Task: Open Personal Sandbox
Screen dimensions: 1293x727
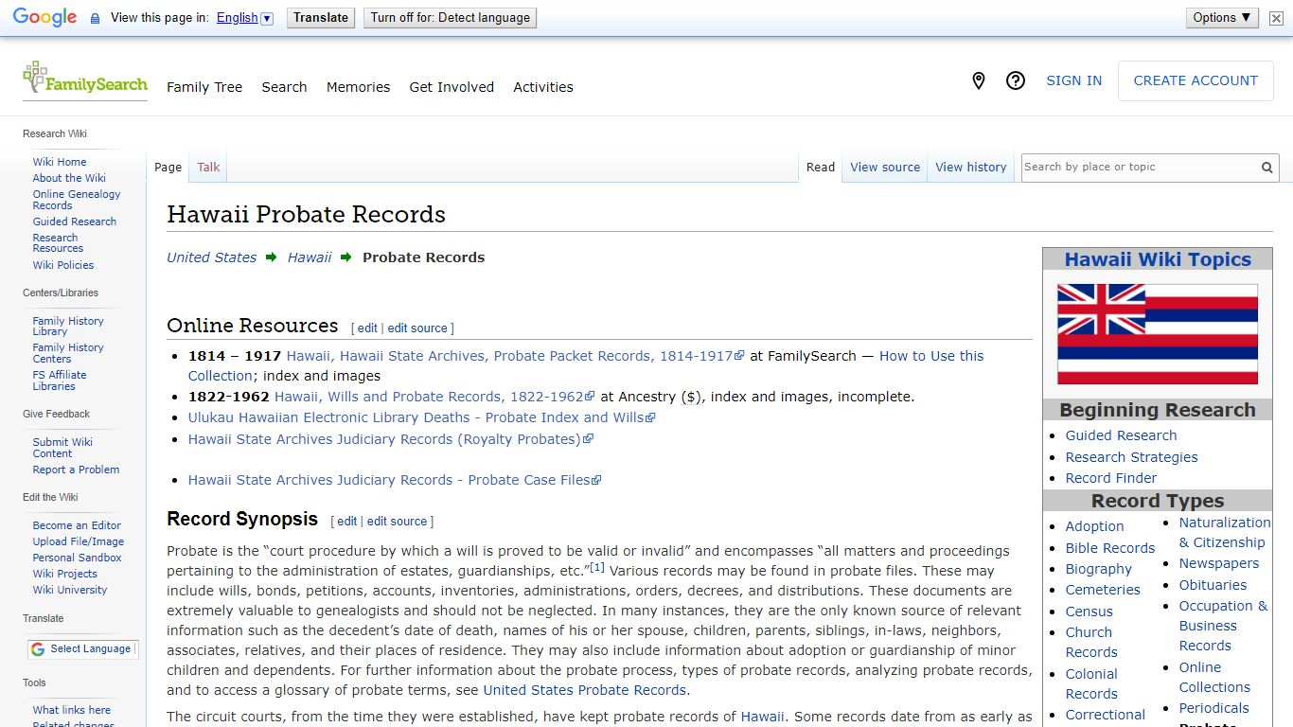Action: (78, 558)
